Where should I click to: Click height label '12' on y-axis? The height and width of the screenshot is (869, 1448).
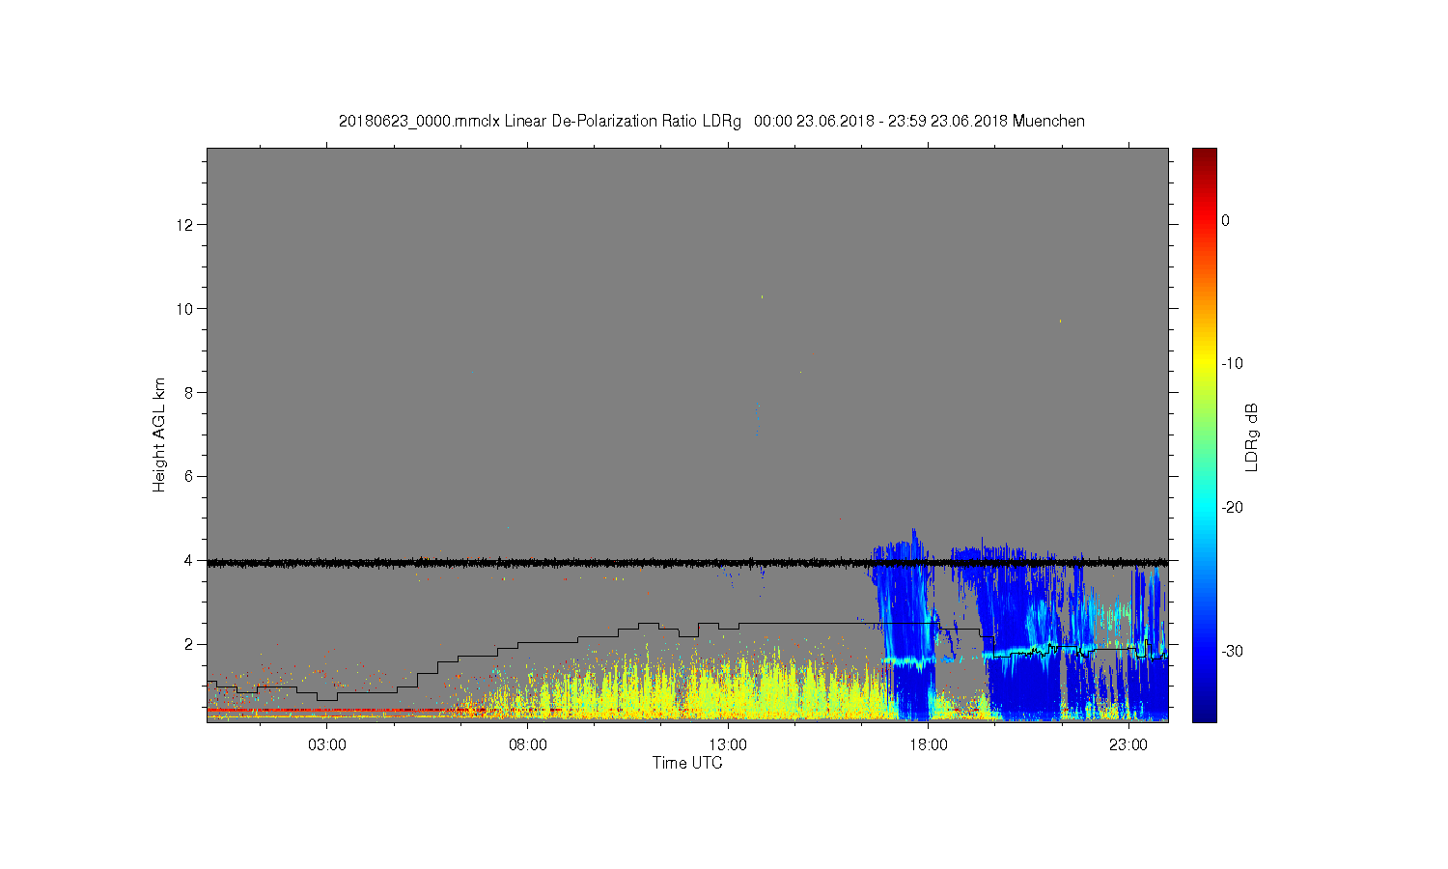(x=185, y=225)
